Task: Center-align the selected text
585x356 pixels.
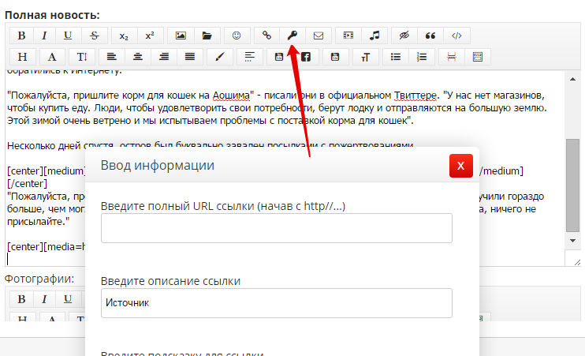Action: tap(138, 57)
